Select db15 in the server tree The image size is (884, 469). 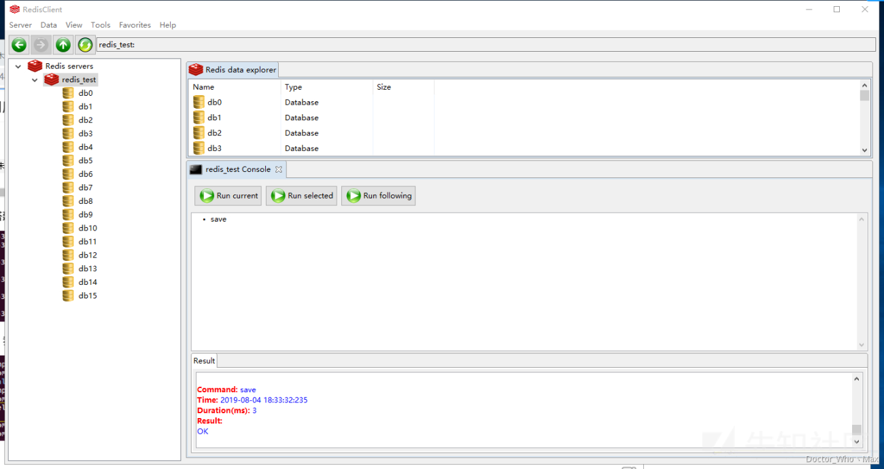[88, 296]
